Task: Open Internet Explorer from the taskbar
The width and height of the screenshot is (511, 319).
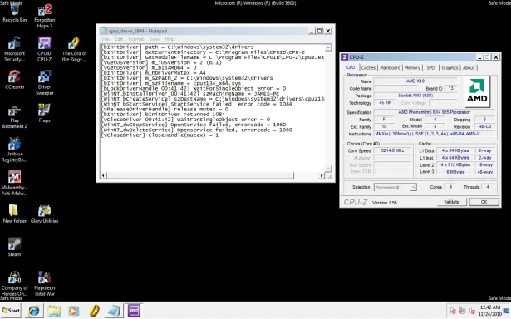Action: 34,311
